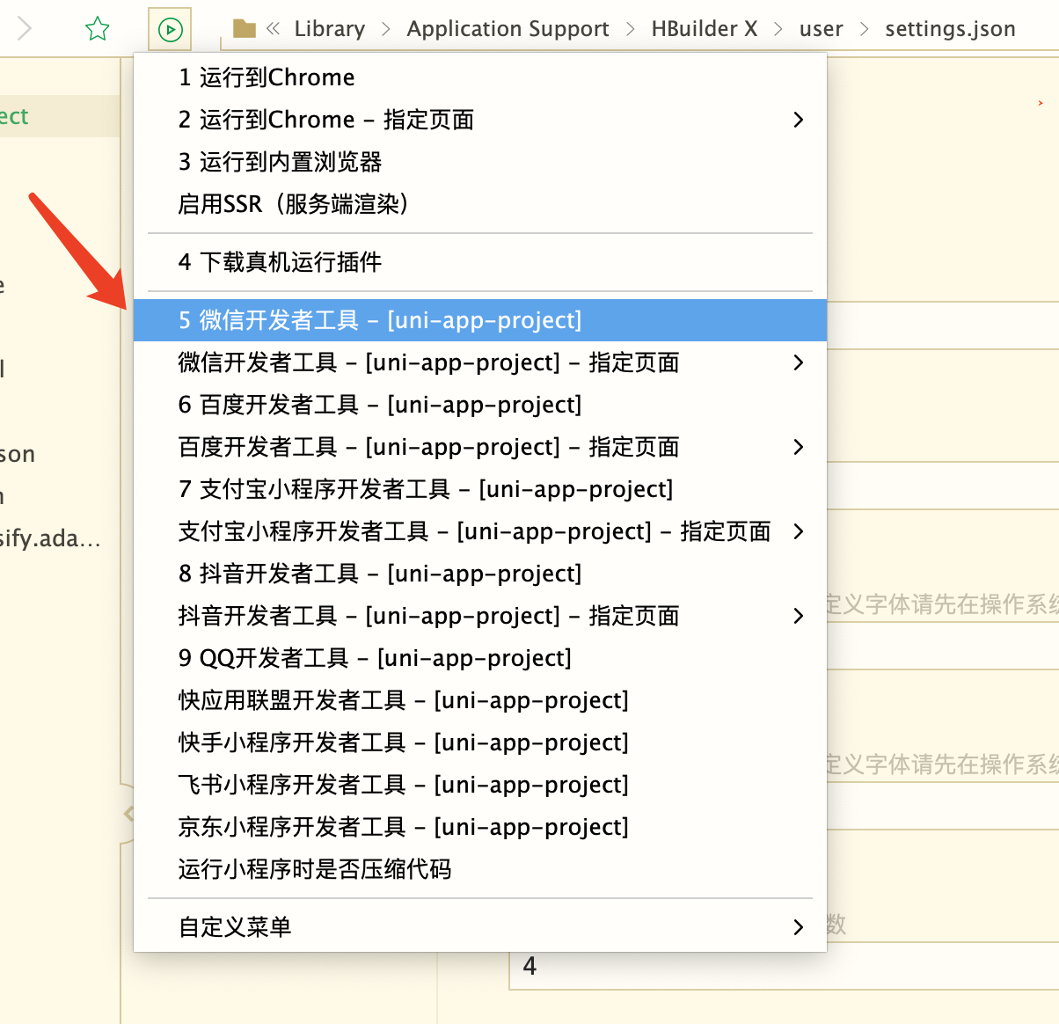Screen dimensions: 1059x1024
Task: Click 'settings.json' breadcrumb segment
Action: pos(950,29)
